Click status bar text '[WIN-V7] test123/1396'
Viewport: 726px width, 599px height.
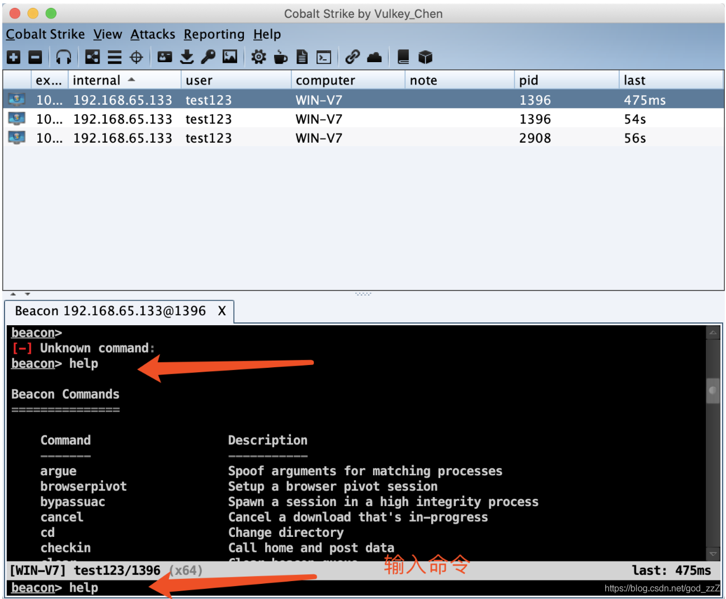[x=85, y=570]
